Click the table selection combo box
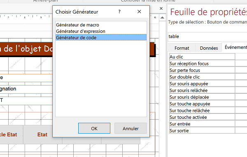The image size is (247, 157). coord(207,37)
